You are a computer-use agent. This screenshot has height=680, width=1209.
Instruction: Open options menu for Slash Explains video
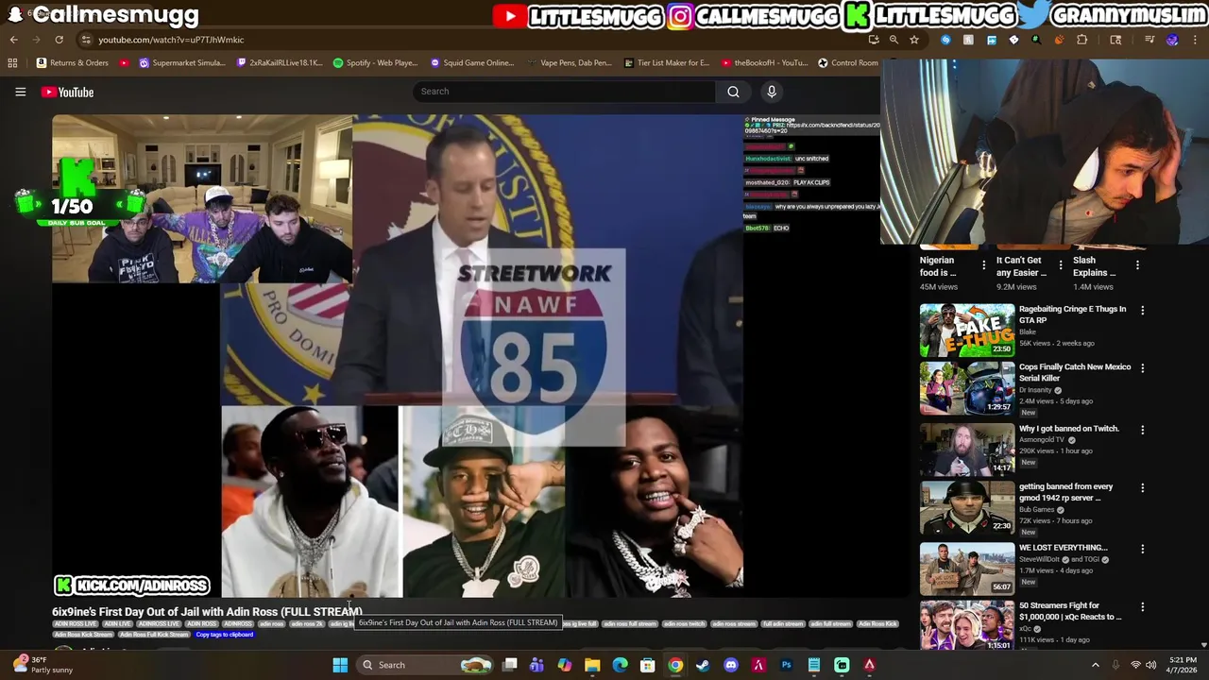[x=1137, y=265]
